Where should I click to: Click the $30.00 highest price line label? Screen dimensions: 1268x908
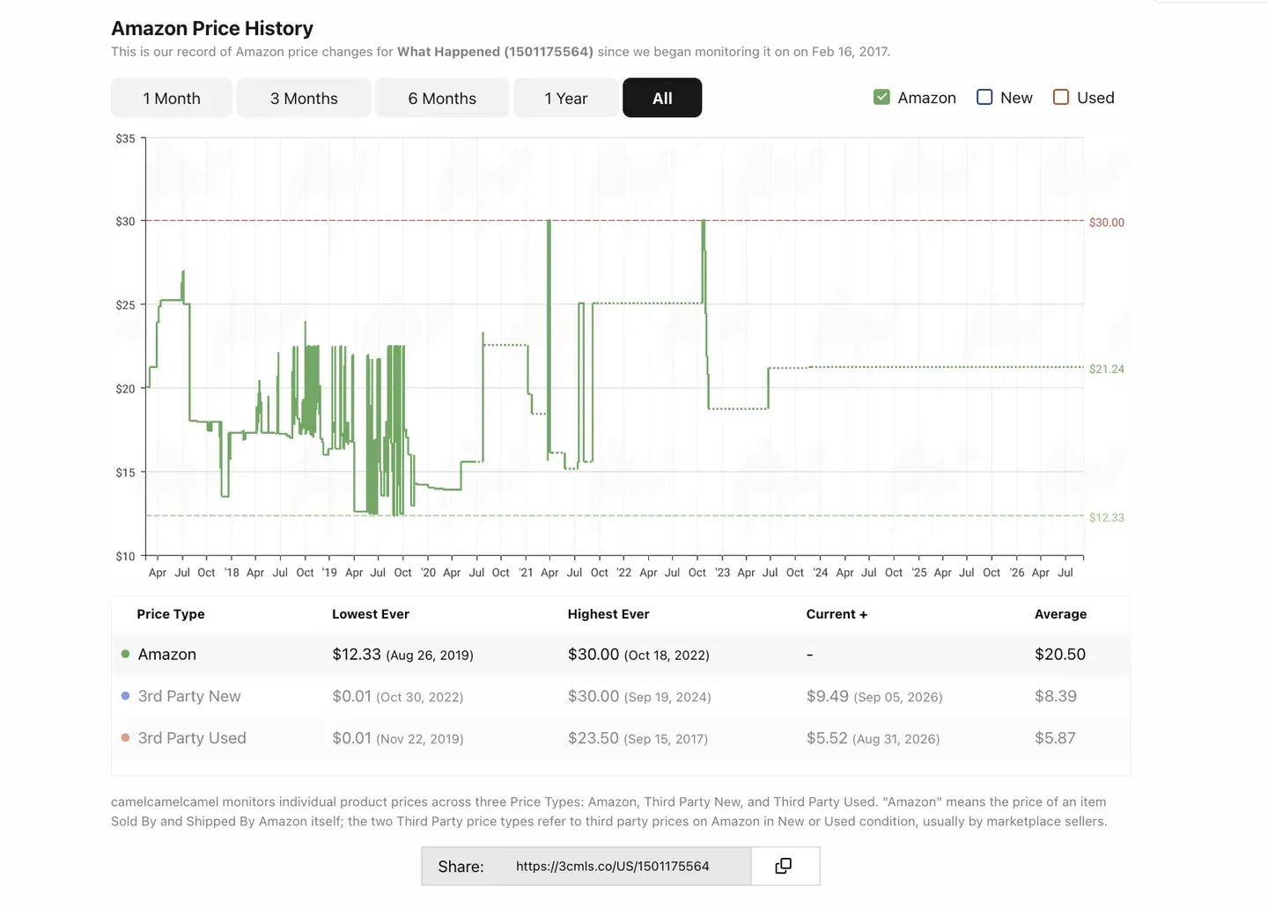(1106, 223)
